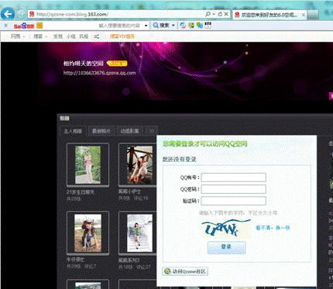This screenshot has height=289, width=333.
Task: Switch to the 最新照片 tab
Action: [101, 131]
